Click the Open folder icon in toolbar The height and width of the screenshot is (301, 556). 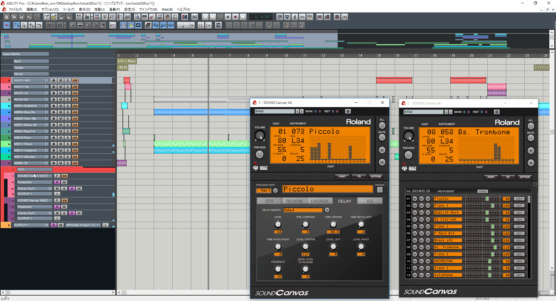pyautogui.click(x=14, y=17)
